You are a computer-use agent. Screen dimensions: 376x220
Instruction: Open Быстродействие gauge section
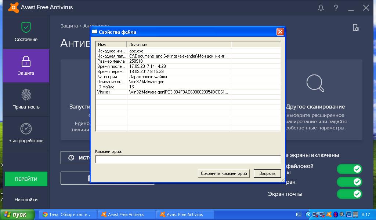26,133
